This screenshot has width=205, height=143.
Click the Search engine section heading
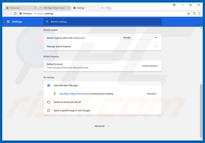coord(50,30)
